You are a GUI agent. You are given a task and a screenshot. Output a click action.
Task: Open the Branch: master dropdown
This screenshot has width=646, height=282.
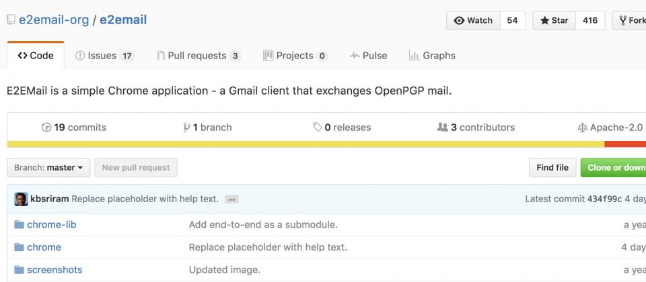click(48, 168)
